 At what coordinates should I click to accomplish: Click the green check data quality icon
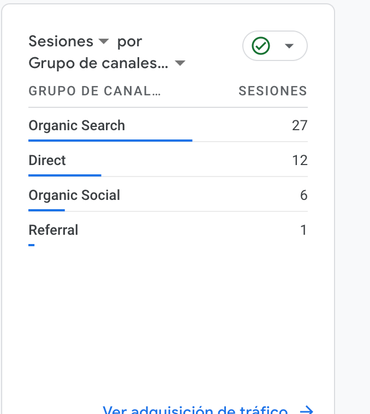(261, 46)
